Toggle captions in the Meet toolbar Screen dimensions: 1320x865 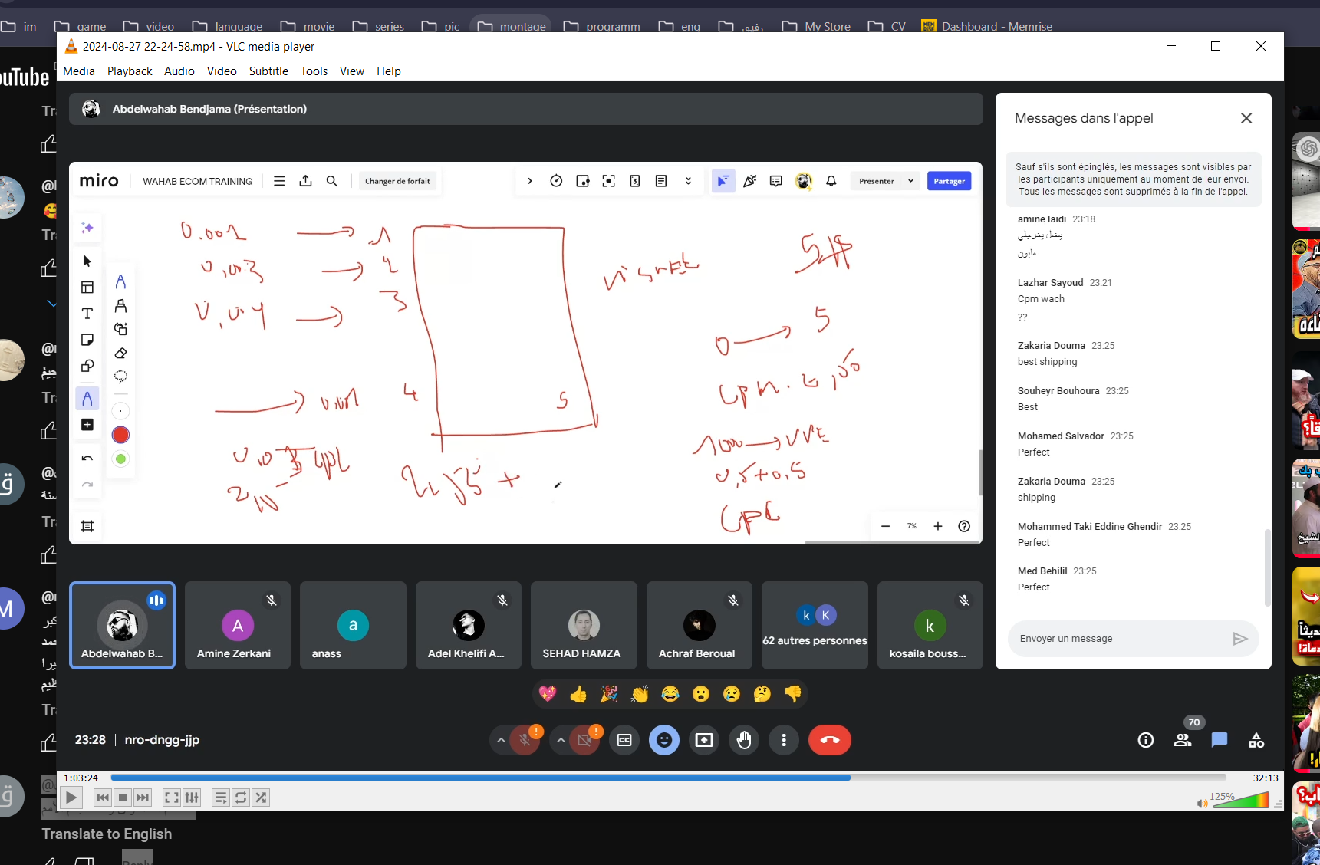point(624,740)
